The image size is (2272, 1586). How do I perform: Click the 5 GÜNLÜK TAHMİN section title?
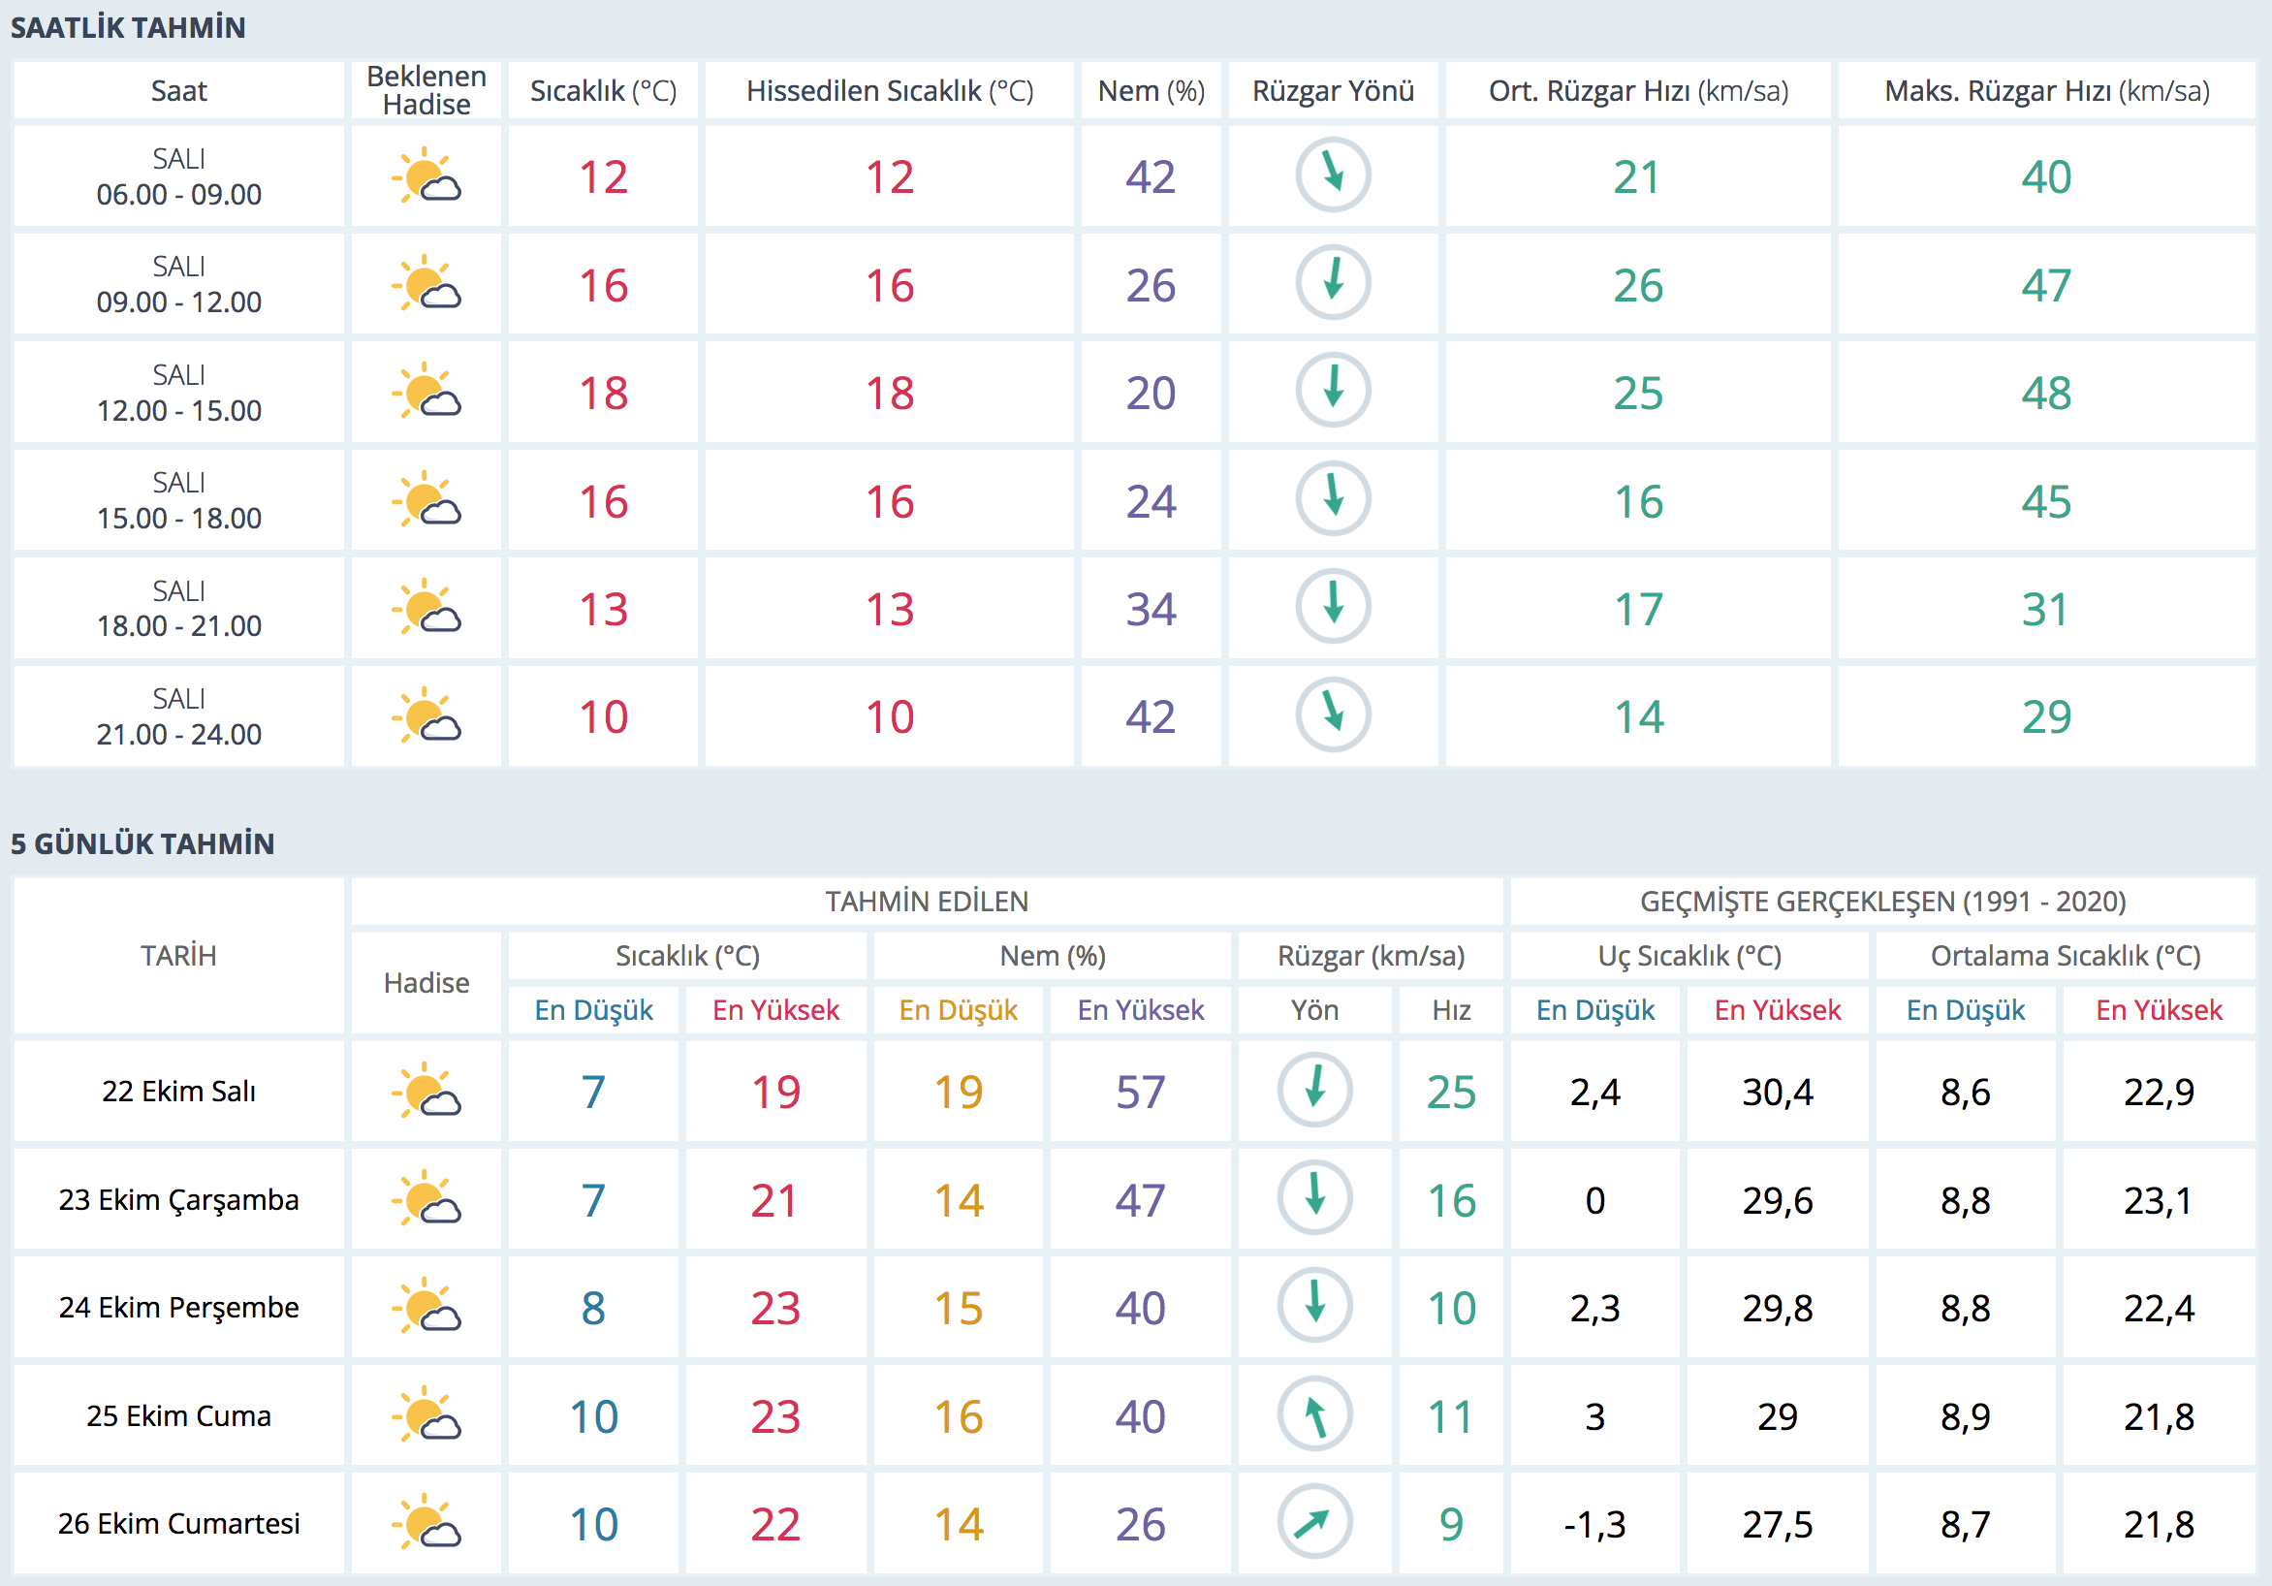coord(142,843)
